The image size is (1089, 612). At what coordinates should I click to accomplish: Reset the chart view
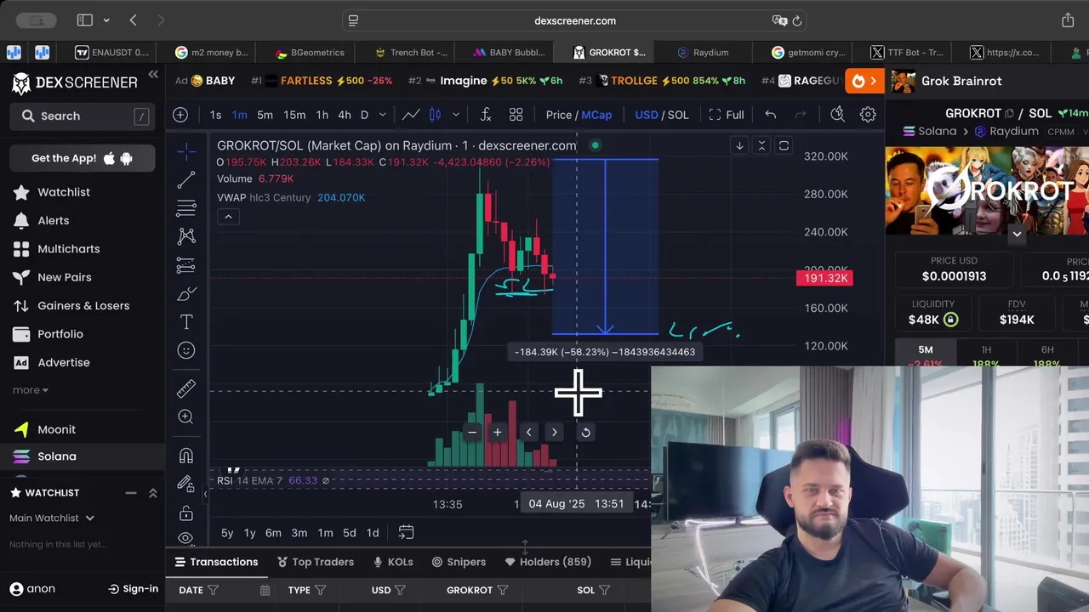tap(585, 432)
